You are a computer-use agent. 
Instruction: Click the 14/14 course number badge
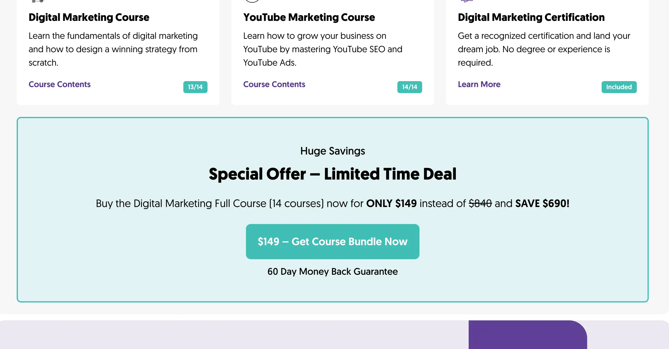click(409, 87)
